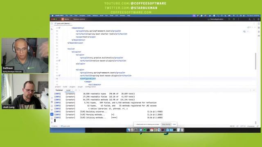Click the gutter icon beside native-maven-plugin artifactId

(x=59, y=60)
